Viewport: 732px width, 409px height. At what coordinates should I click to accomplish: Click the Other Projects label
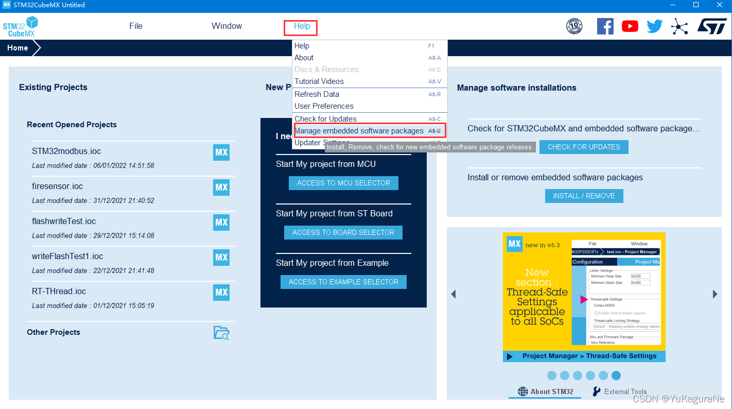[54, 332]
